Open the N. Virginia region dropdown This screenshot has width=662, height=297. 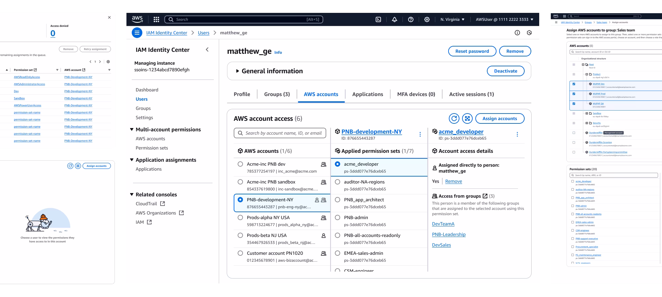(x=452, y=19)
